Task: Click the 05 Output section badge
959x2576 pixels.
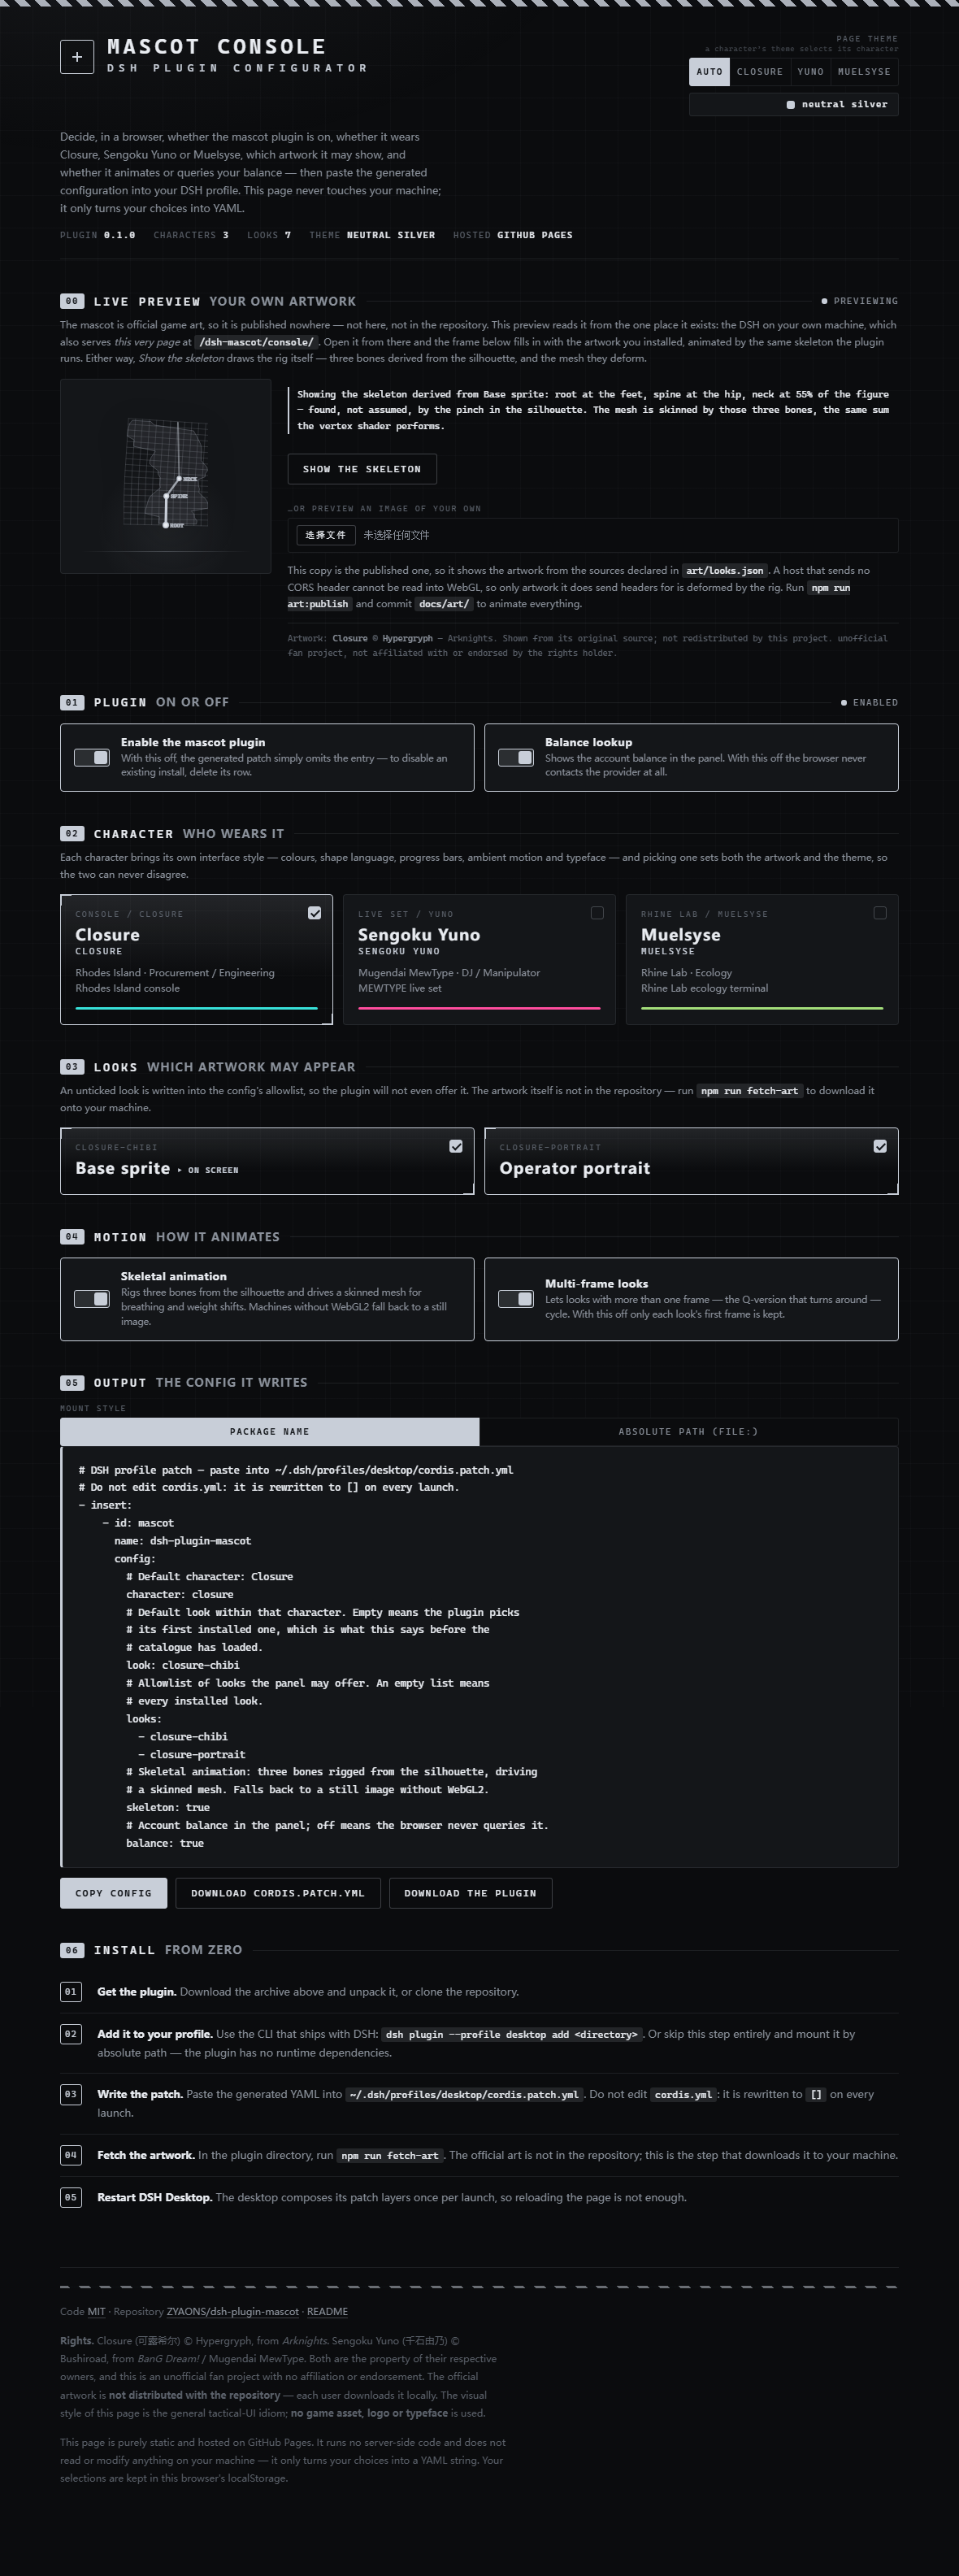Action: point(71,1383)
